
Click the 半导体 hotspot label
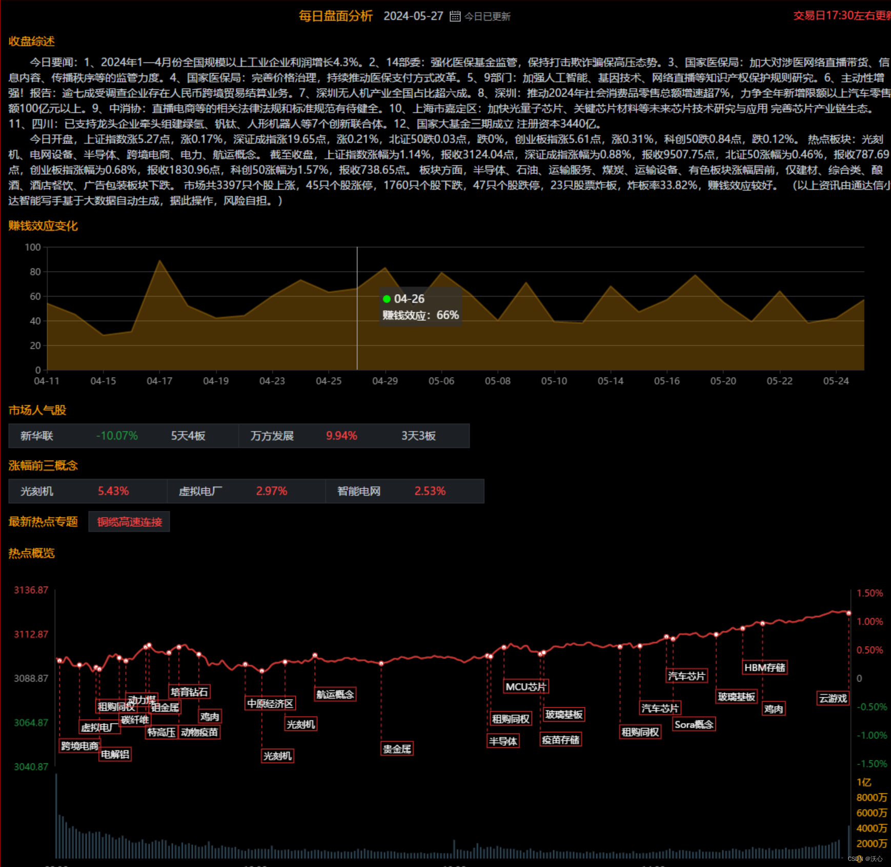(x=503, y=741)
